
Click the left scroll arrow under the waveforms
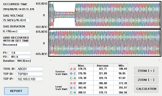50,60
